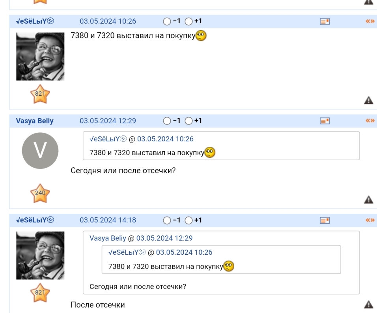Open the 03.05.2024 14:18 post timestamp link

(x=108, y=220)
